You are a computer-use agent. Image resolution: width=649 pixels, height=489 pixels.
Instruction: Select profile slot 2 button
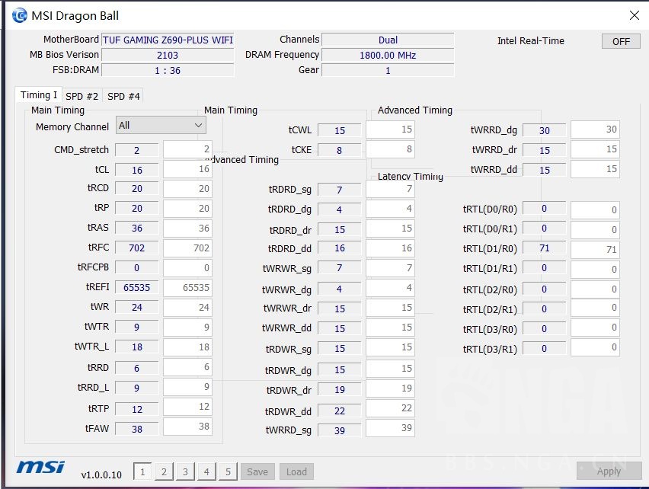pyautogui.click(x=164, y=471)
